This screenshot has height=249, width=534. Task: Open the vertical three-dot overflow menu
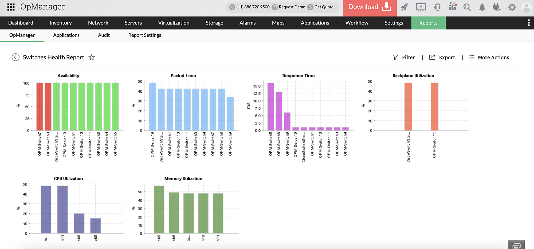point(529,23)
